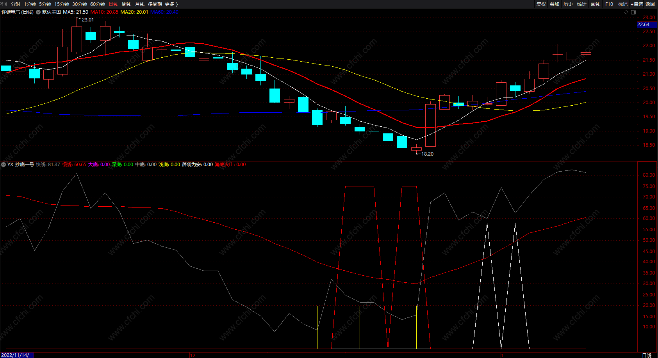658x358 pixels.
Task: Click the 80.00 indicator axis label
Action: (x=649, y=175)
